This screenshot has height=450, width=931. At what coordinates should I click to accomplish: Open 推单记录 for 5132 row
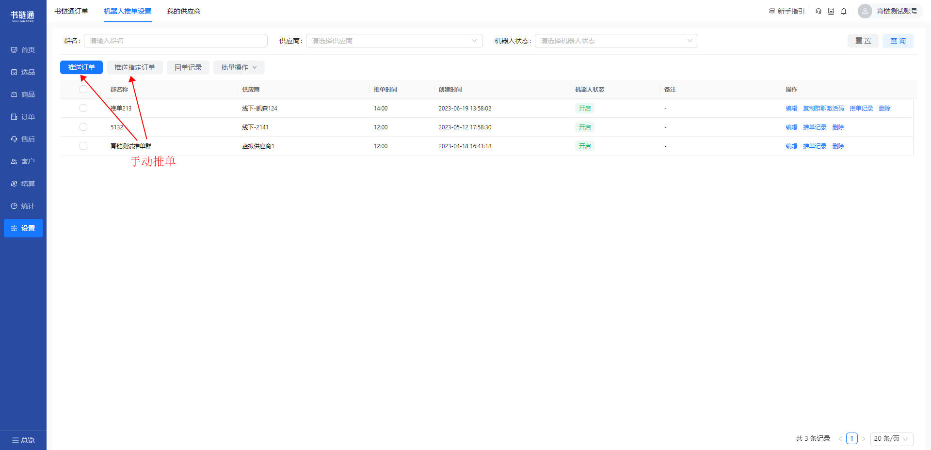click(x=815, y=127)
